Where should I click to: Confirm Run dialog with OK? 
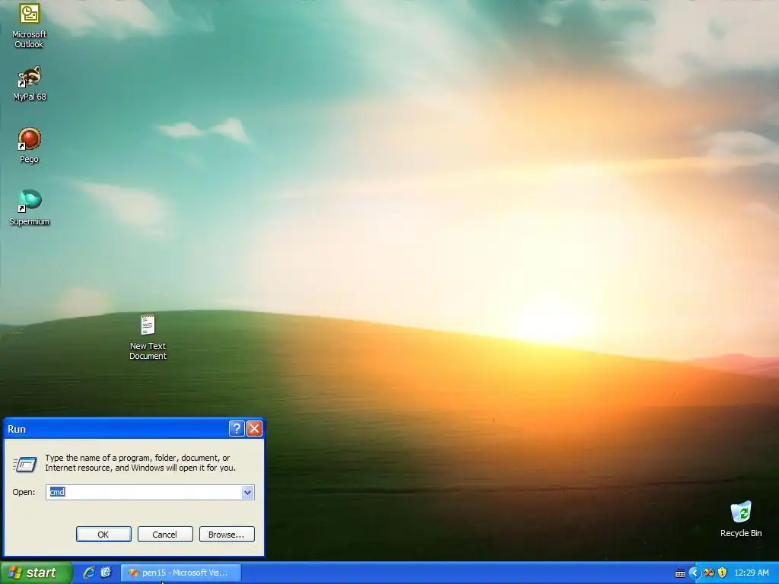tap(103, 535)
